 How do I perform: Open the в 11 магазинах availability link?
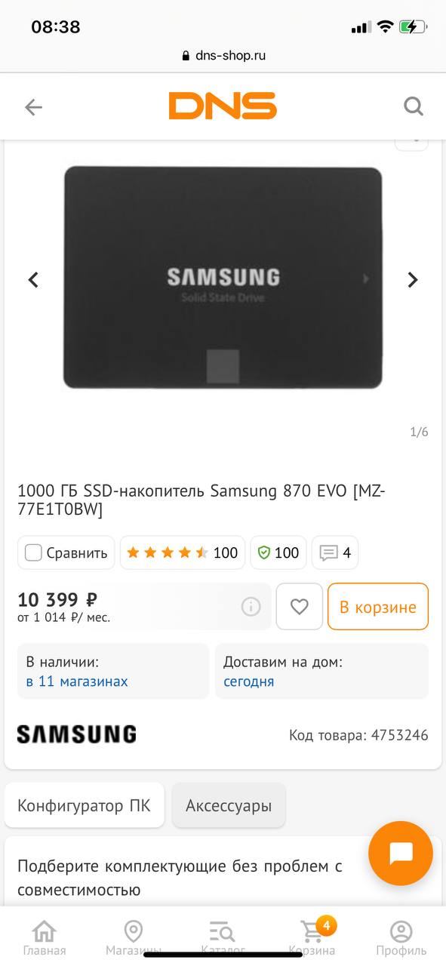[x=77, y=681]
